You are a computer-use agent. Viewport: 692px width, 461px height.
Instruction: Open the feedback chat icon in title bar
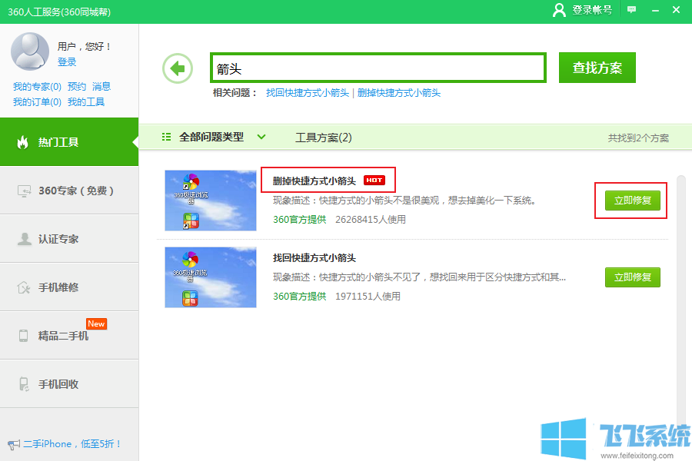[630, 11]
